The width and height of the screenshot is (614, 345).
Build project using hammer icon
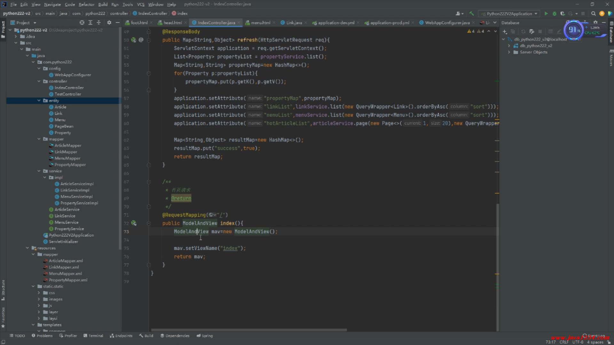point(471,14)
